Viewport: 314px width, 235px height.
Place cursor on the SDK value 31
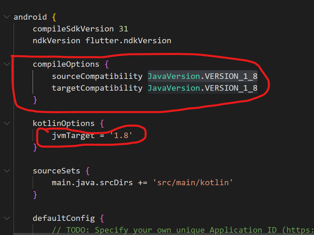123,29
